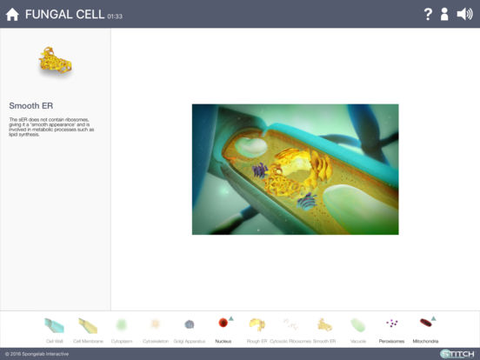The width and height of the screenshot is (480, 360).
Task: Pick the Smooth ER icon in bottom tray
Action: (324, 325)
